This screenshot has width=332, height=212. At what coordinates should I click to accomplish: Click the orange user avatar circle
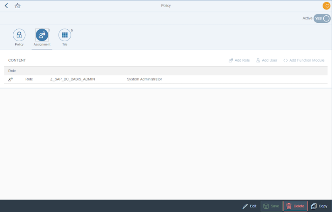click(327, 6)
